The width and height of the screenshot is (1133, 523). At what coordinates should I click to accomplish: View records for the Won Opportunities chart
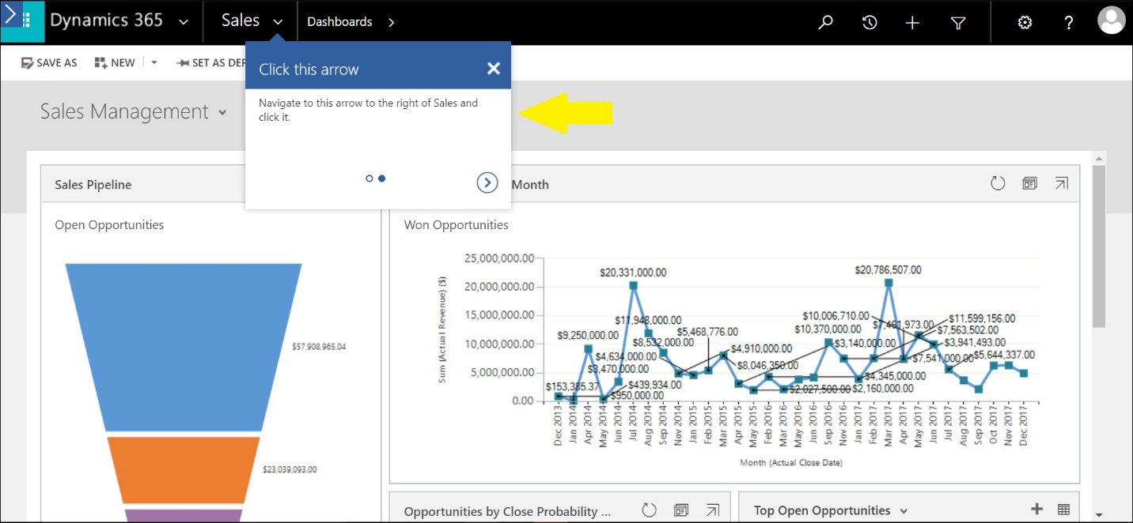(x=1029, y=183)
